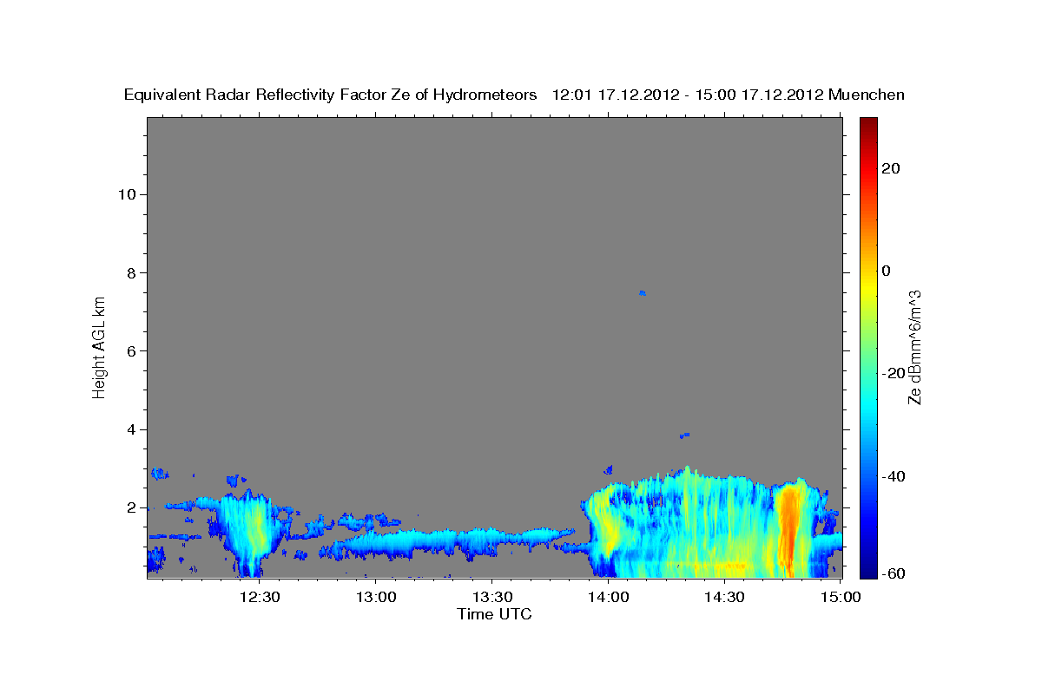
Task: Click the 14:00 time tick label
Action: pyautogui.click(x=608, y=597)
